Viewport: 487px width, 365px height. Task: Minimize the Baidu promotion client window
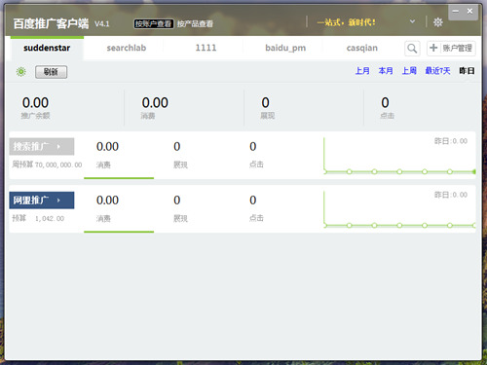coord(456,11)
